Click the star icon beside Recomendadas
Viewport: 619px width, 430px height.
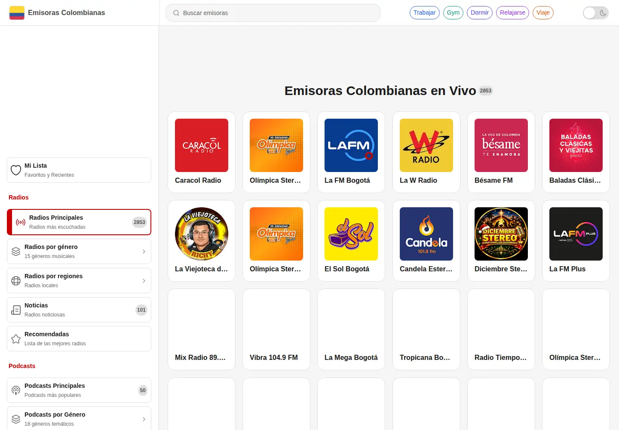(16, 339)
